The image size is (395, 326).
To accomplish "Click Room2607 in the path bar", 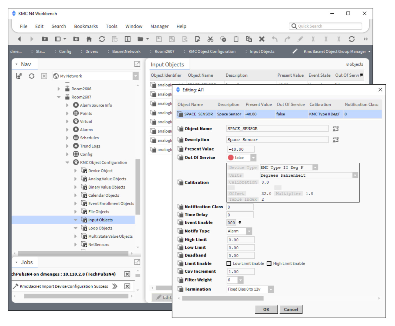I will [x=164, y=52].
